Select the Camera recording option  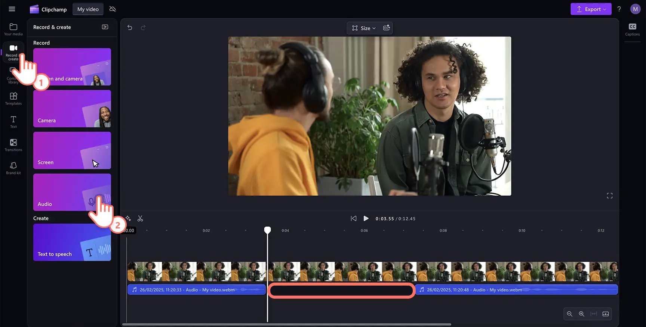tap(72, 109)
